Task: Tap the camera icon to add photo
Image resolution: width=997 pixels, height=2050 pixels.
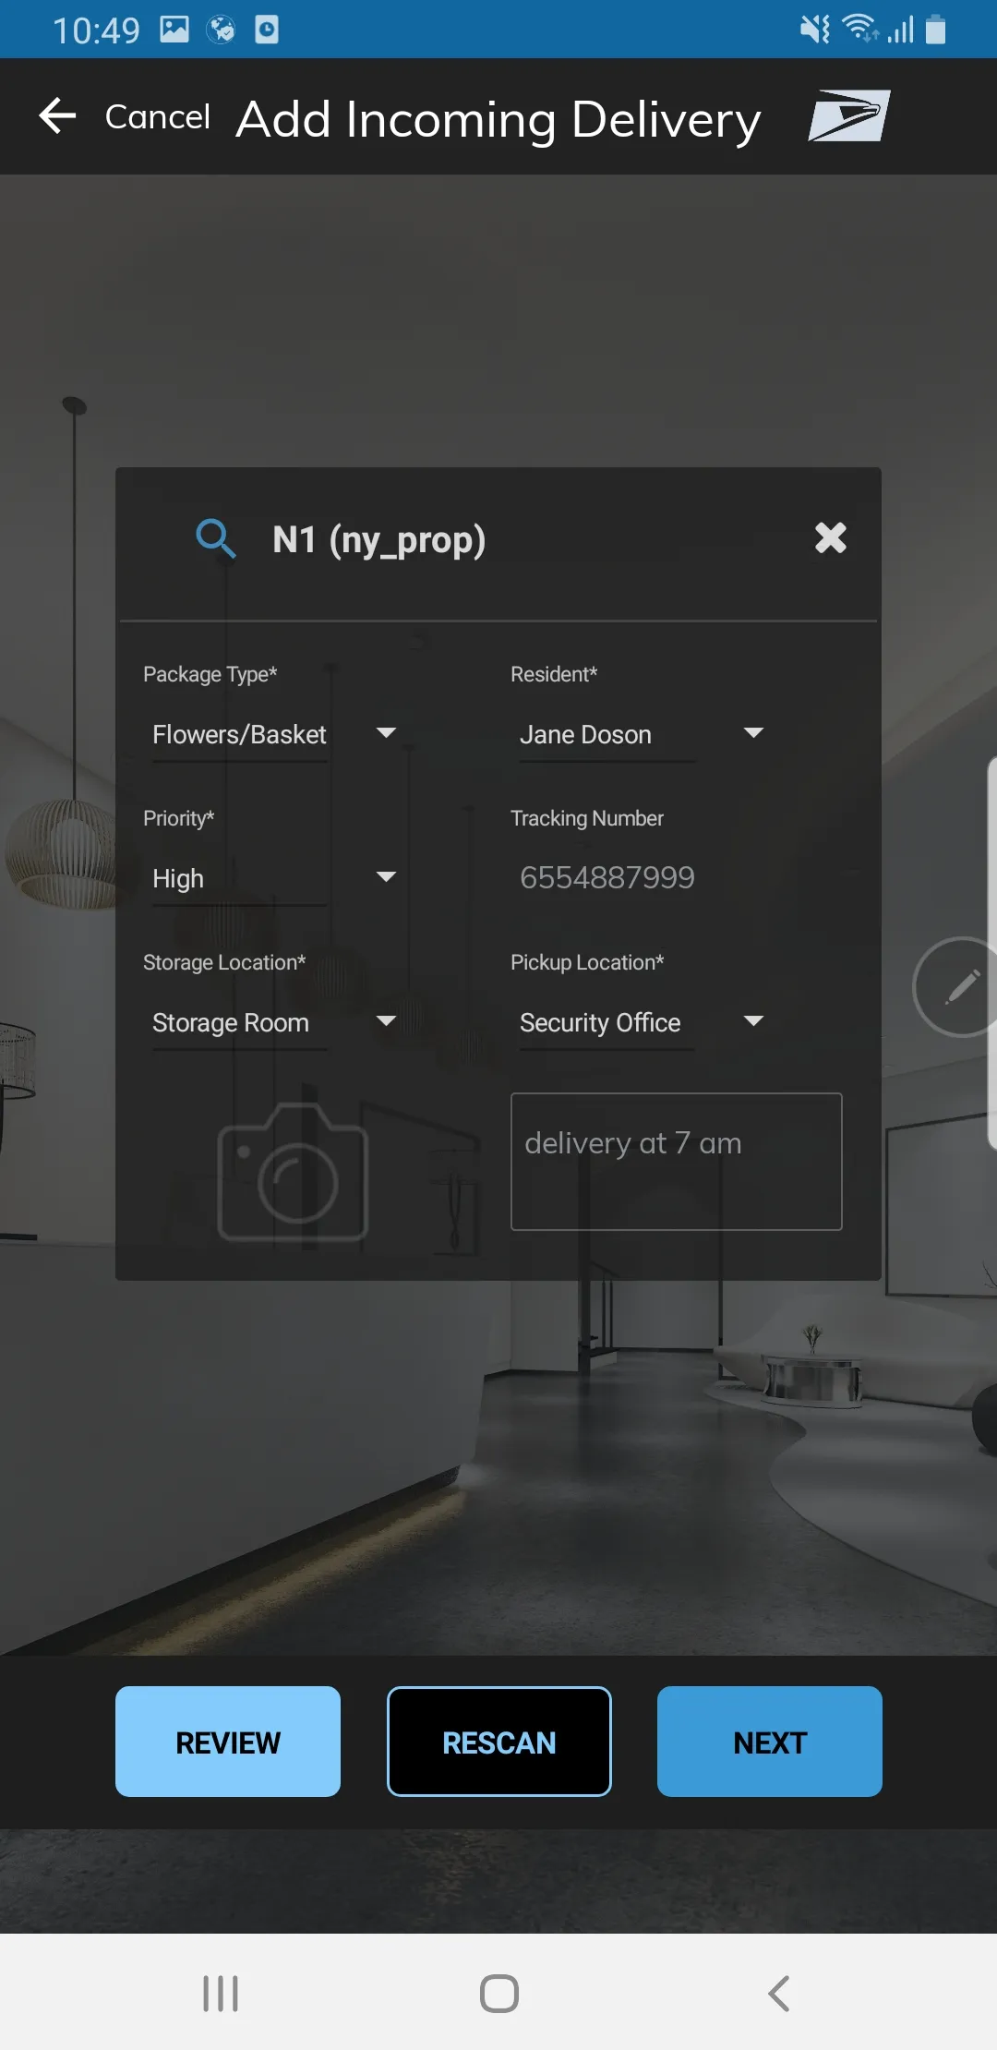Action: pyautogui.click(x=293, y=1171)
